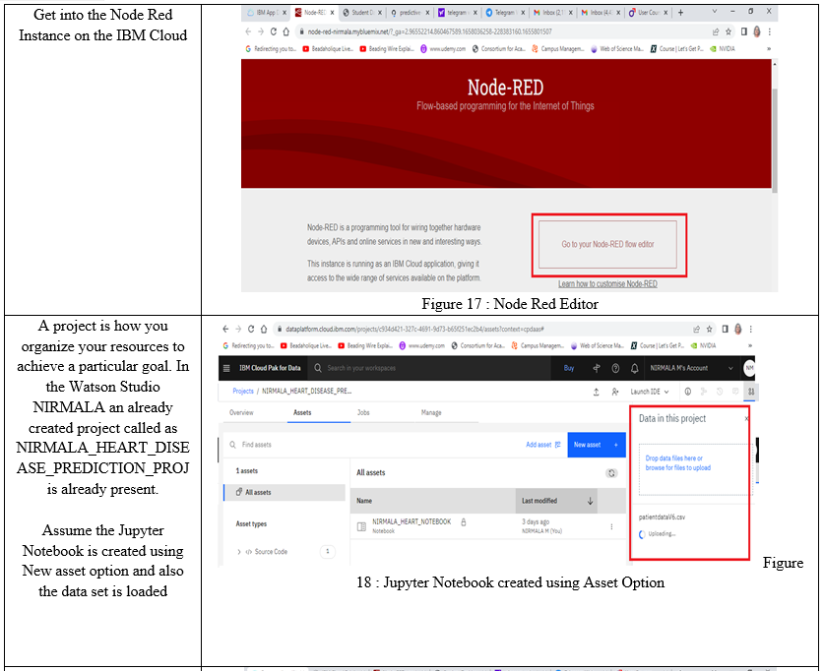The height and width of the screenshot is (671, 824).
Task: Open side panel icon in Cloud Pak browser
Action: click(x=725, y=330)
